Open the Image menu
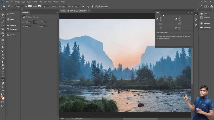The width and height of the screenshot is (214, 120). [x=17, y=2]
